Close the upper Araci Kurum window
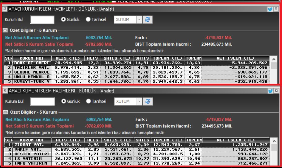This screenshot has height=168, width=282. (276, 9)
